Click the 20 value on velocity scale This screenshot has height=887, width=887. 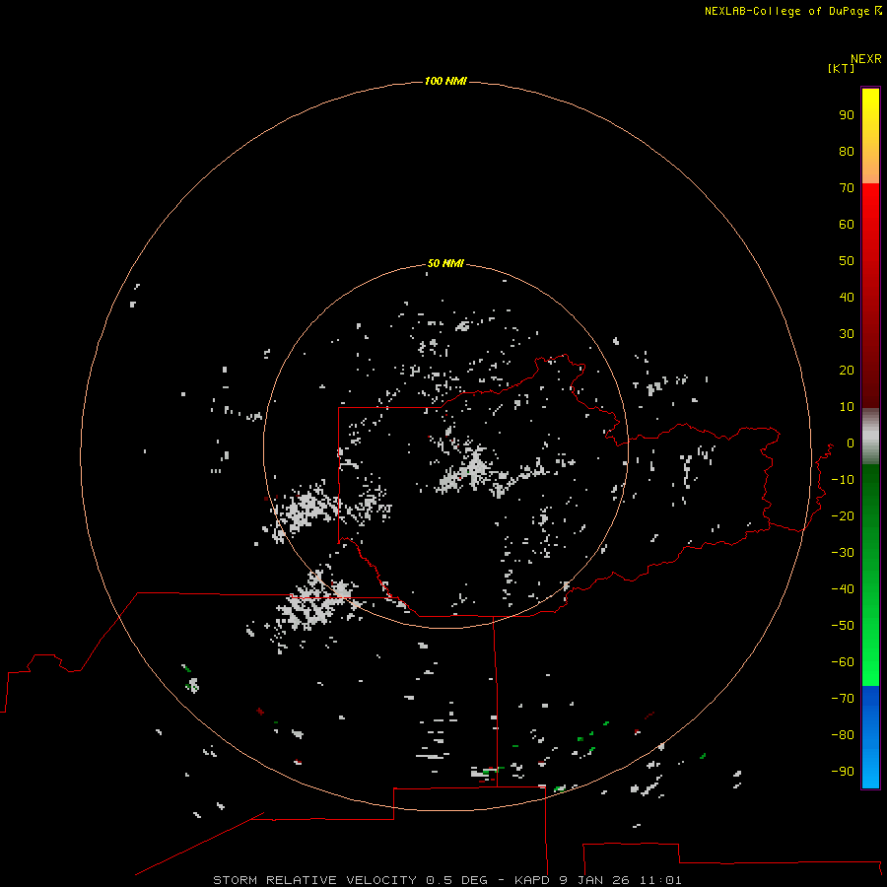coord(847,371)
